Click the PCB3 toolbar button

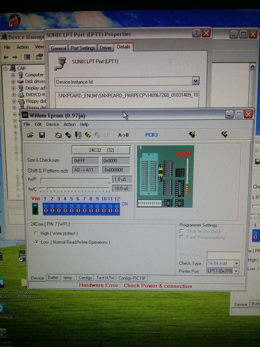coord(151,135)
